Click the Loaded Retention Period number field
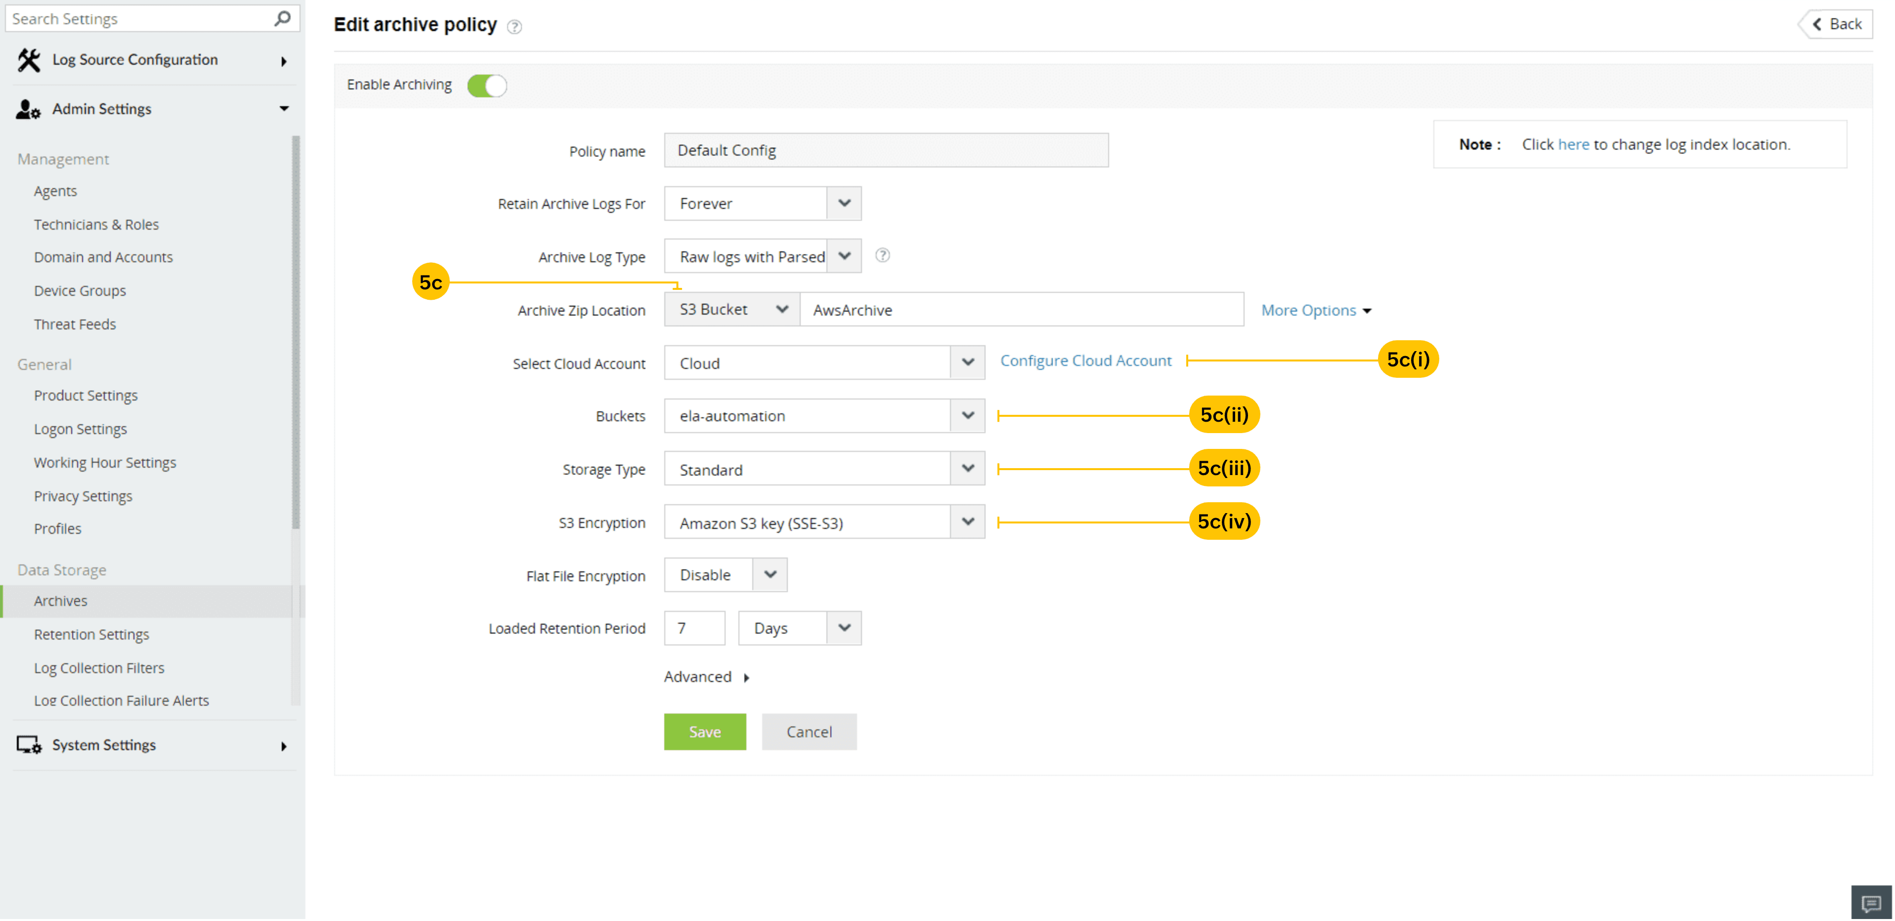 point(694,629)
